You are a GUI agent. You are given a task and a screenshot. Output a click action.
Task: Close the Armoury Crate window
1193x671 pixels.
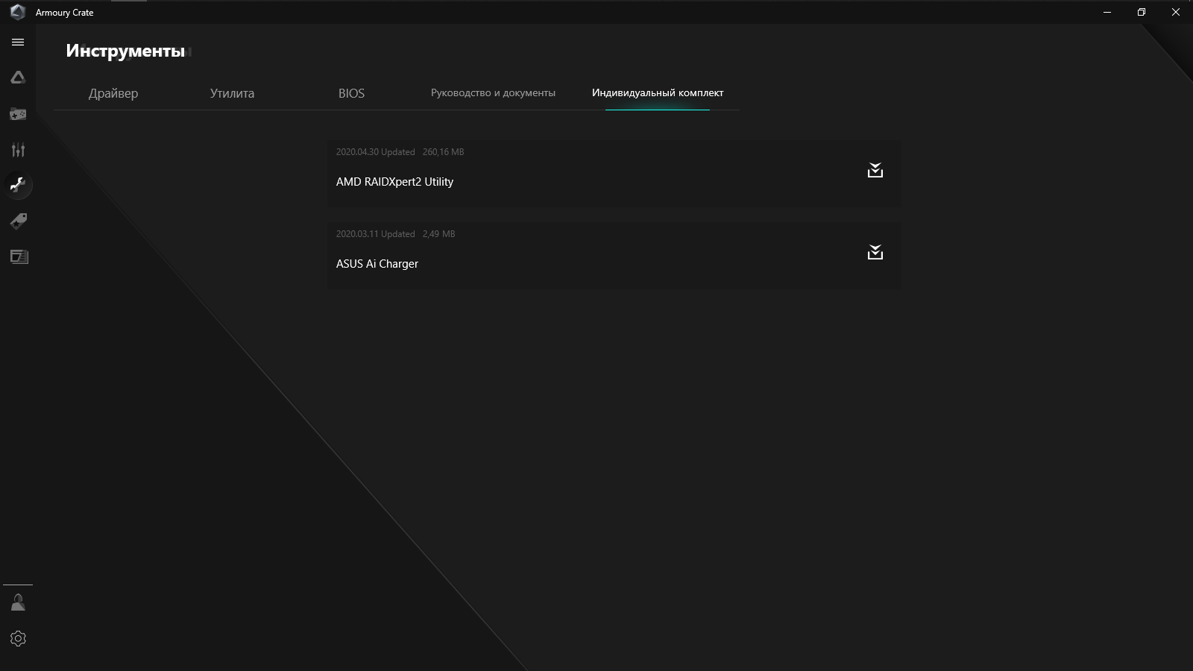point(1176,12)
